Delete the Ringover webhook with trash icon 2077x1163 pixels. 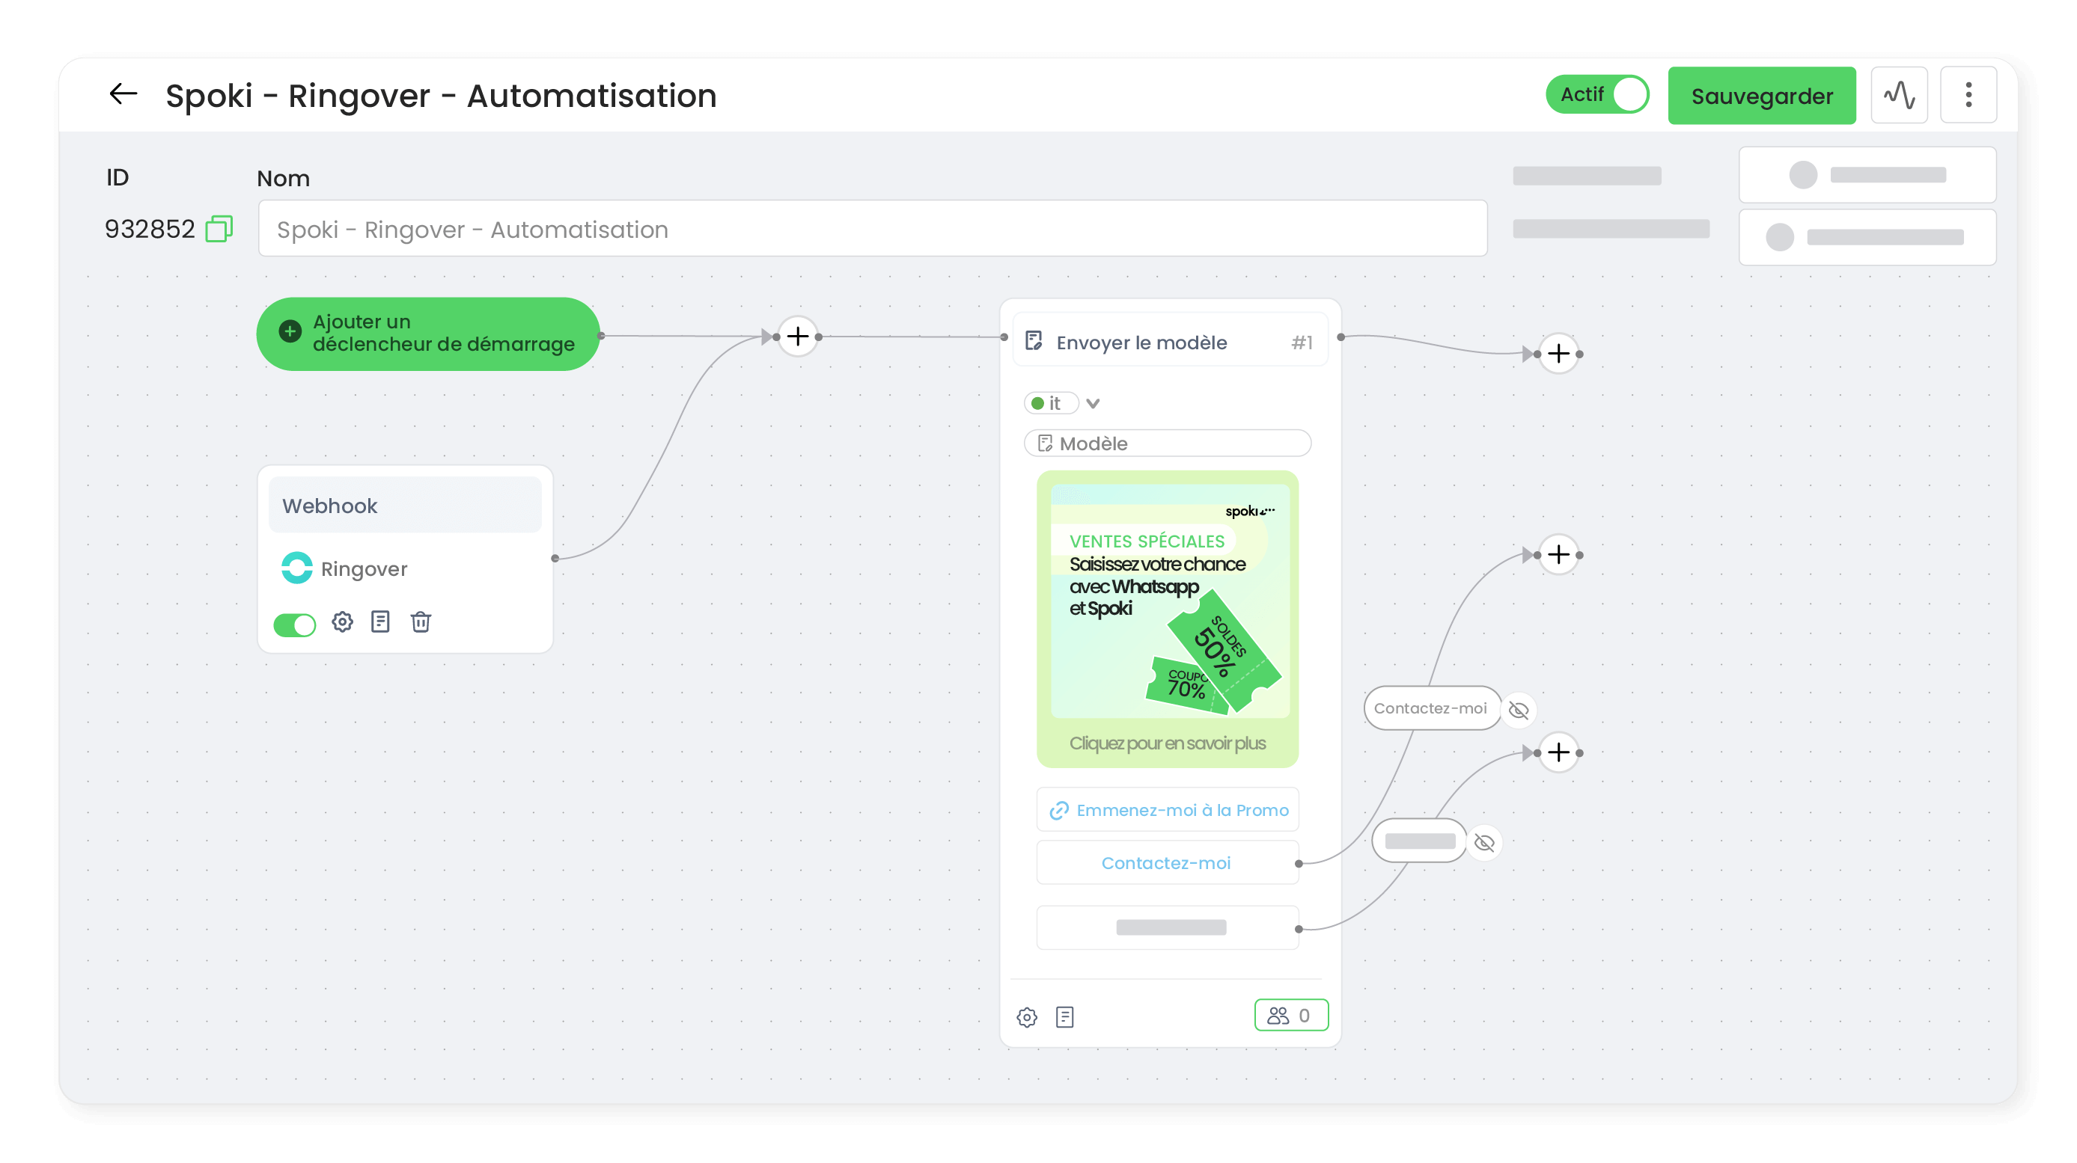[420, 622]
